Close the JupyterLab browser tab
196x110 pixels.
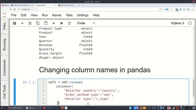tap(56, 5)
